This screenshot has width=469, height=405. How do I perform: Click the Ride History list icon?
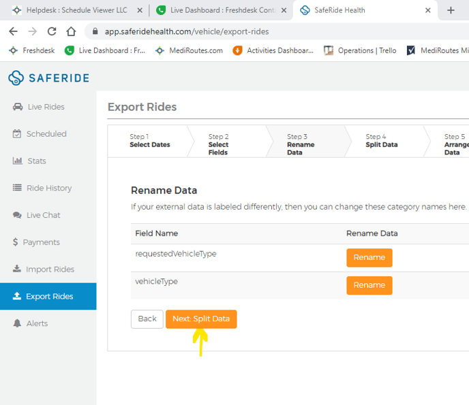(17, 188)
